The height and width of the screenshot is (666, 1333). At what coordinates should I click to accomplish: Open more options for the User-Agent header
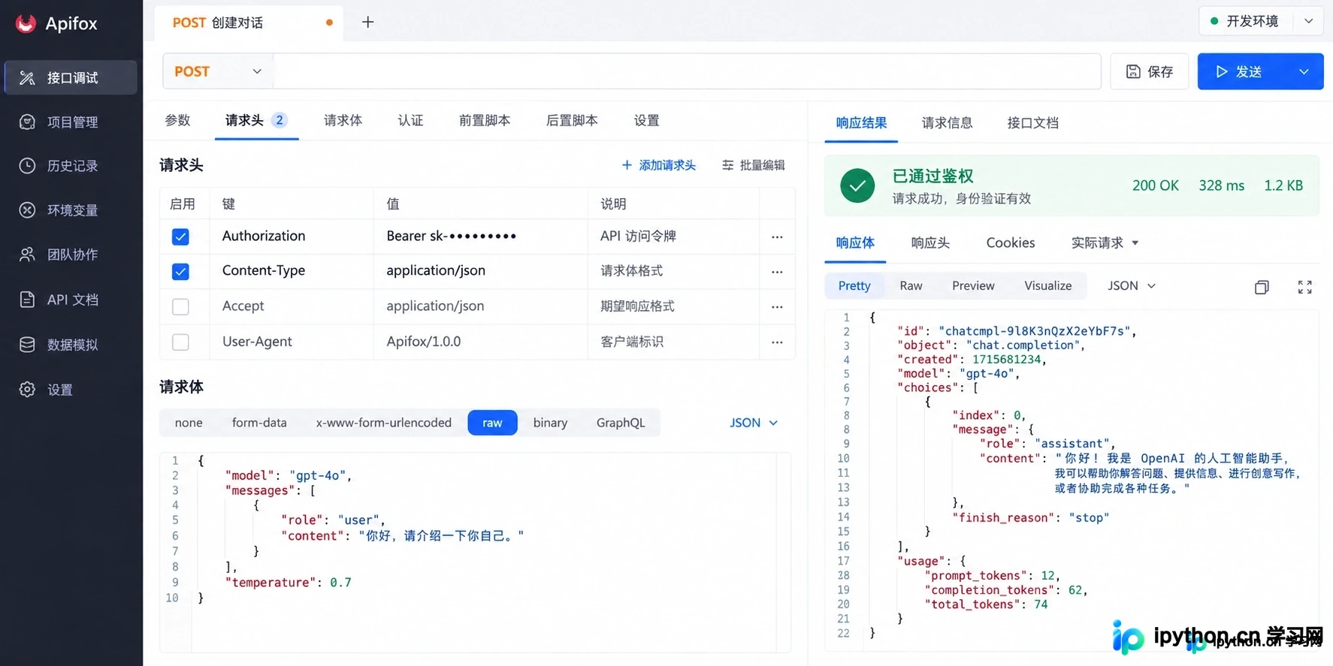pos(777,342)
